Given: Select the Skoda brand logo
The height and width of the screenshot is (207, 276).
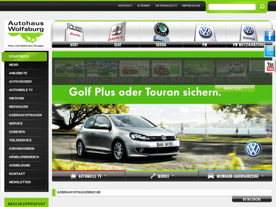Looking at the screenshot, I should coord(161,32).
